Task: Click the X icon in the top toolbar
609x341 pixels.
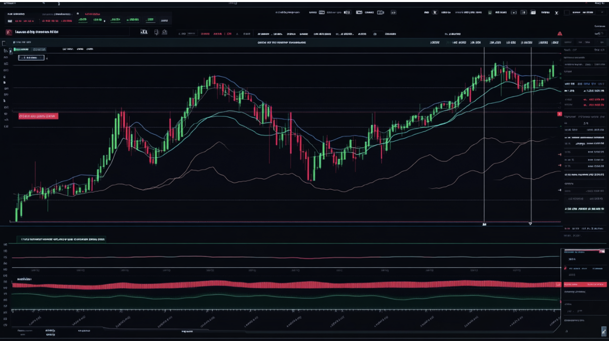Action: [x=556, y=12]
